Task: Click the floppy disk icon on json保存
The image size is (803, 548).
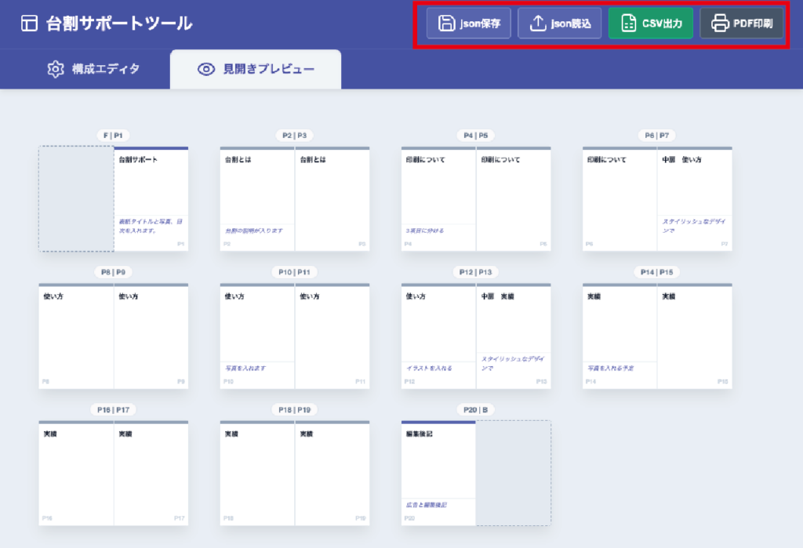Action: [x=445, y=24]
